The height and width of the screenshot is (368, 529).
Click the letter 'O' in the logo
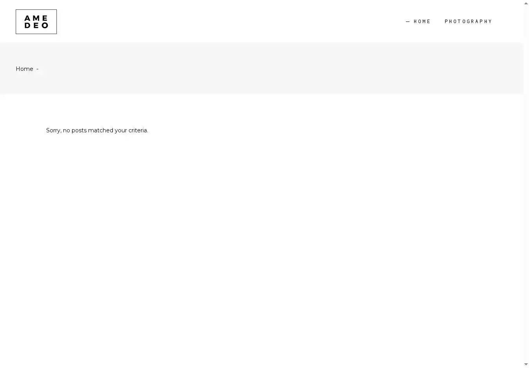click(45, 25)
